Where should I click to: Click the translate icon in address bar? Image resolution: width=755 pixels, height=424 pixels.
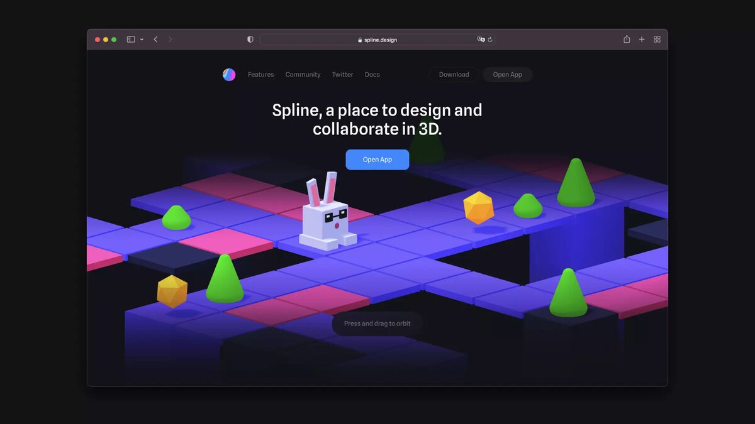(x=481, y=39)
